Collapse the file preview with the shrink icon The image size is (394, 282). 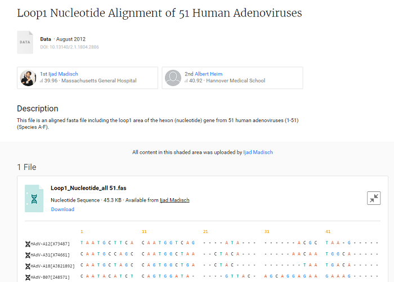pyautogui.click(x=374, y=198)
